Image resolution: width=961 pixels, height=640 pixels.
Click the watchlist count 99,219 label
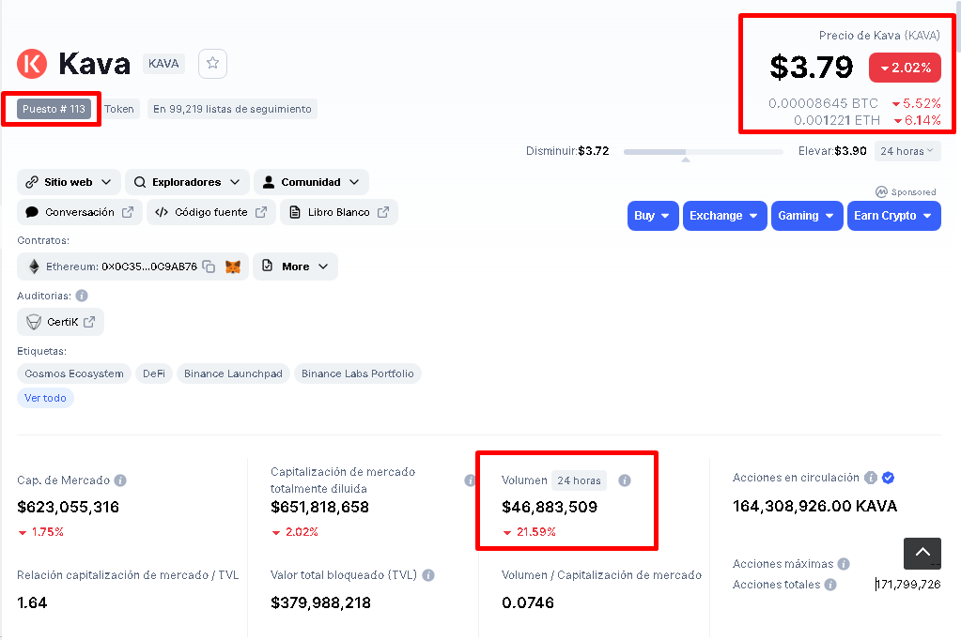(232, 109)
